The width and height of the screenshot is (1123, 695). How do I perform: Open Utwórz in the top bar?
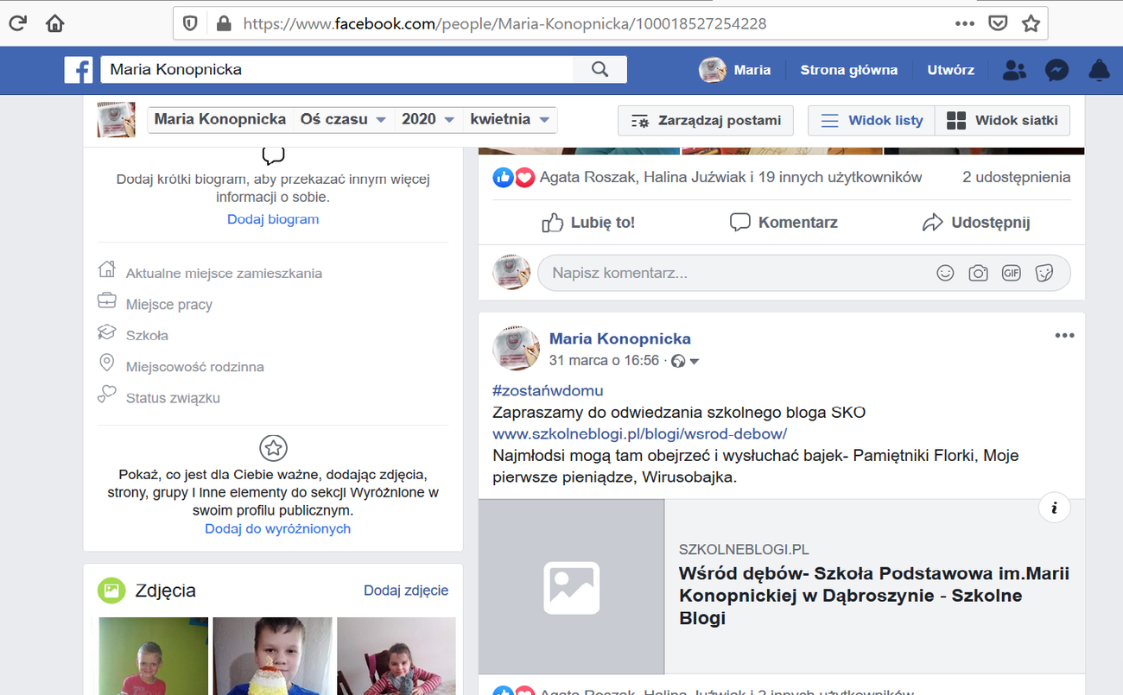pos(950,70)
